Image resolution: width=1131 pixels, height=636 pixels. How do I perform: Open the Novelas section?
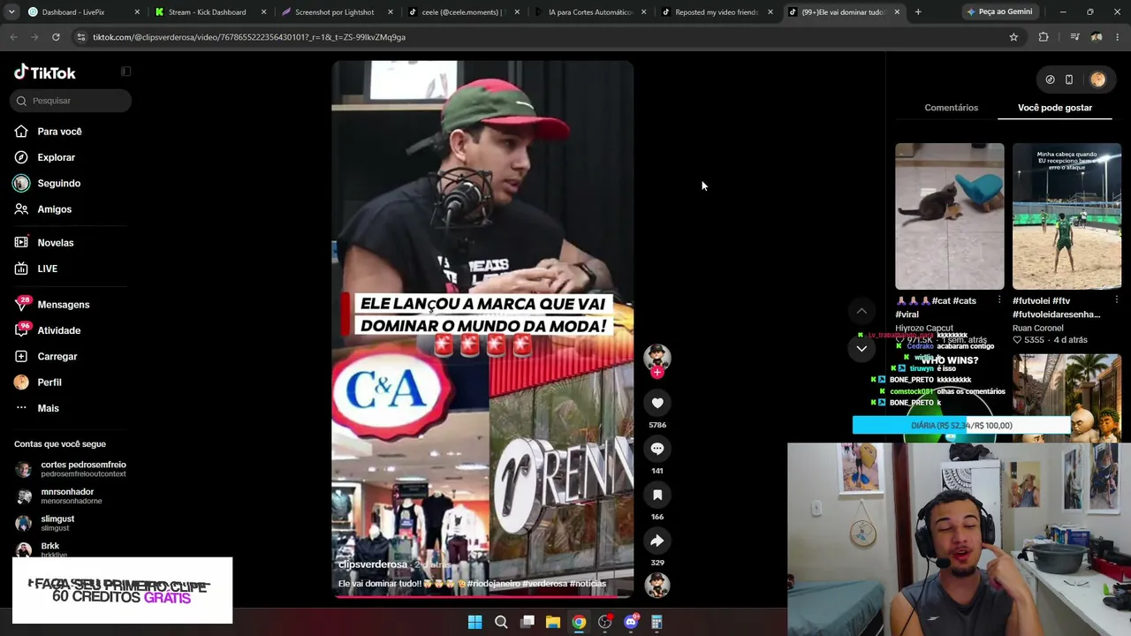[x=55, y=243]
